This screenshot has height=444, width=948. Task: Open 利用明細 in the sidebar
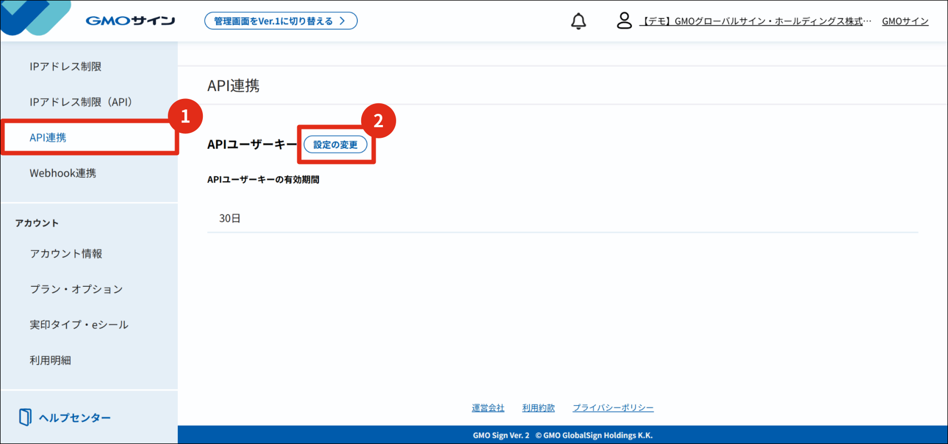(x=50, y=361)
